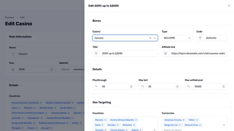This screenshot has height=131, width=234.
Task: Remove Vanuatu from bonus countries
Action: [x=105, y=130]
